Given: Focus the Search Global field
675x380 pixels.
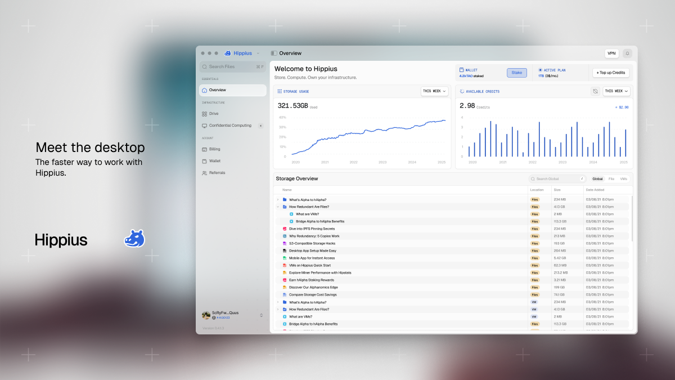Looking at the screenshot, I should (x=557, y=178).
